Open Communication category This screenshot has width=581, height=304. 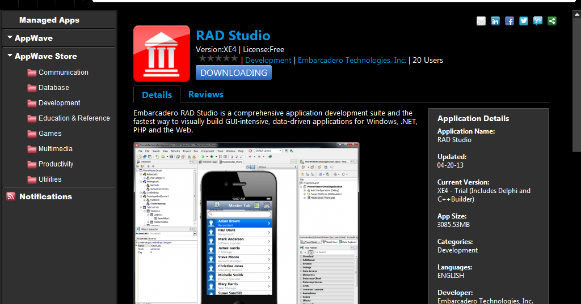(64, 72)
